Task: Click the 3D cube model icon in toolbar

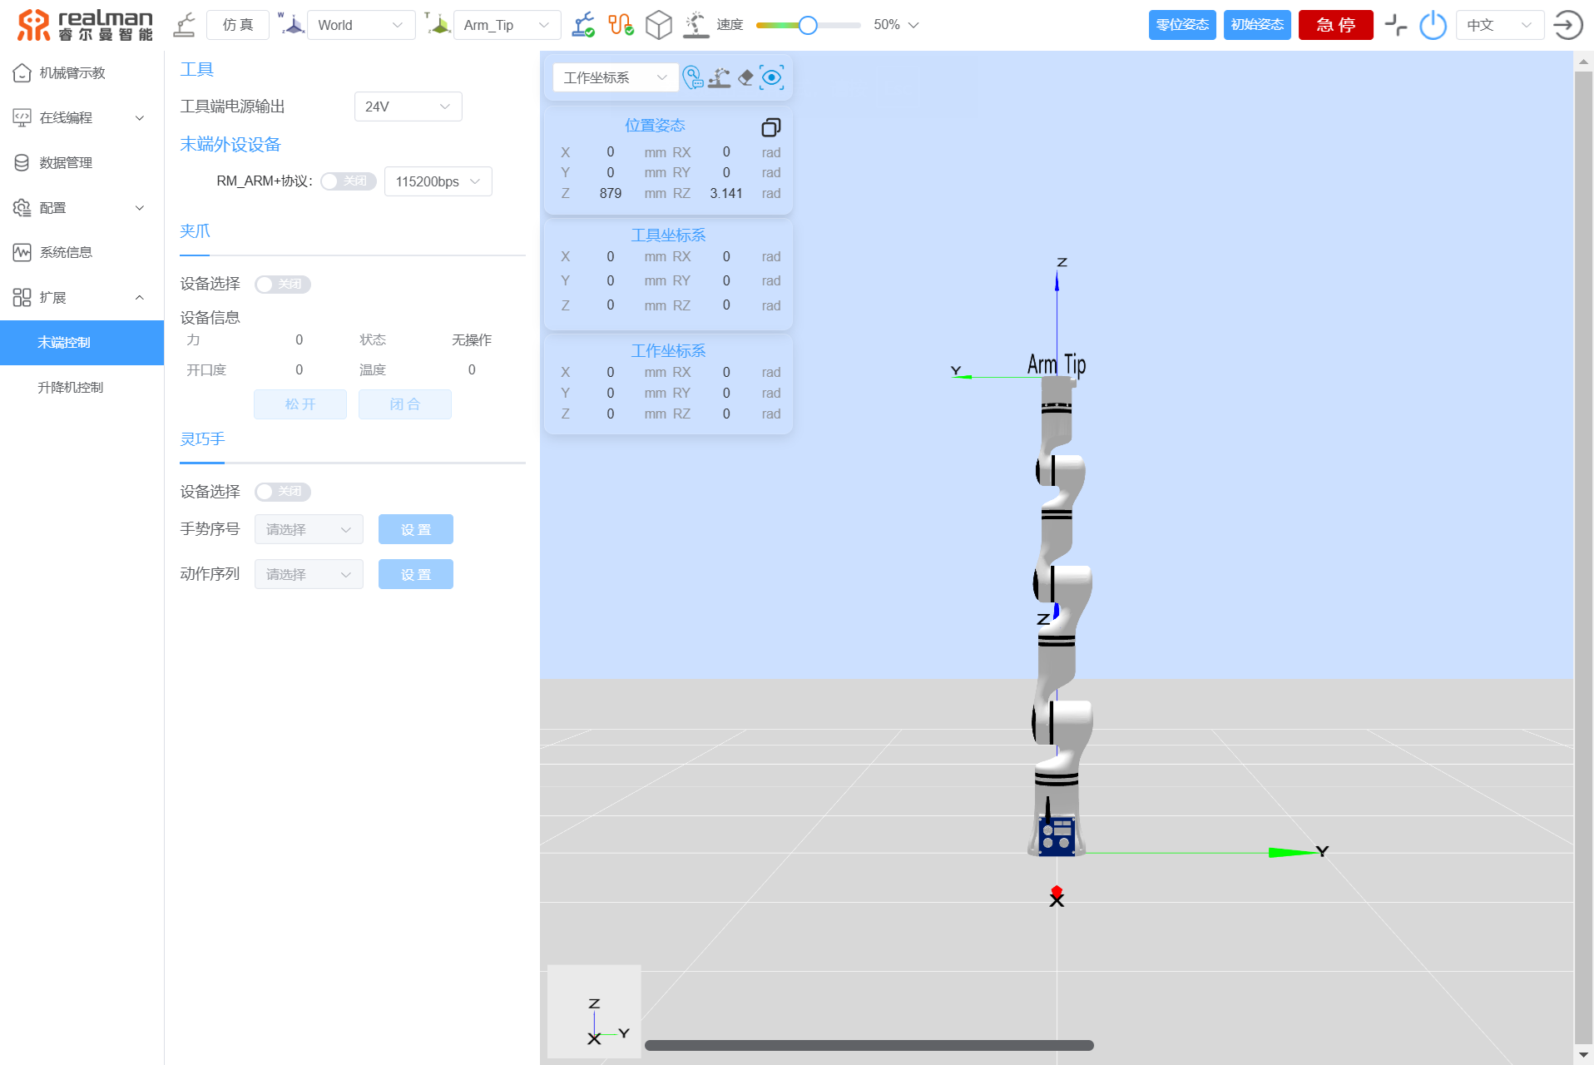Action: click(x=658, y=25)
